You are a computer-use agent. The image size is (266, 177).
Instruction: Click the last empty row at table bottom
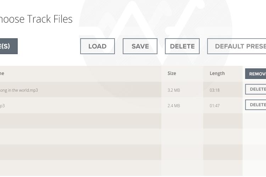pos(121,168)
